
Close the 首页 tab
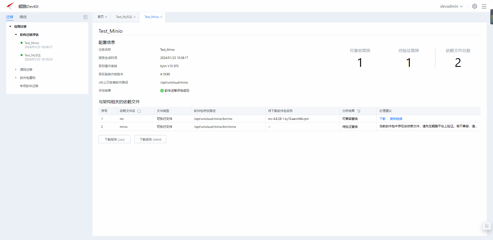point(106,17)
